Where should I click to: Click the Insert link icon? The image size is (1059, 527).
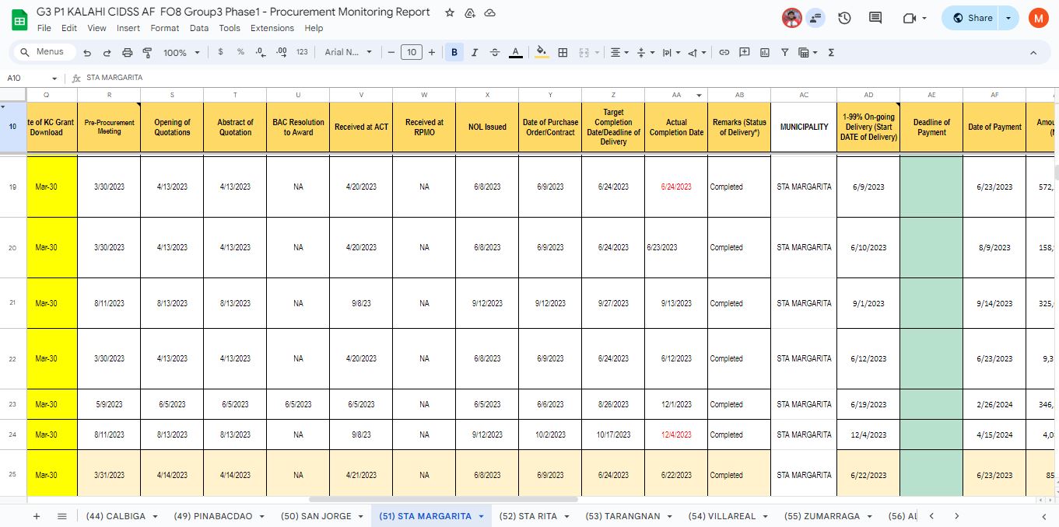(x=724, y=52)
